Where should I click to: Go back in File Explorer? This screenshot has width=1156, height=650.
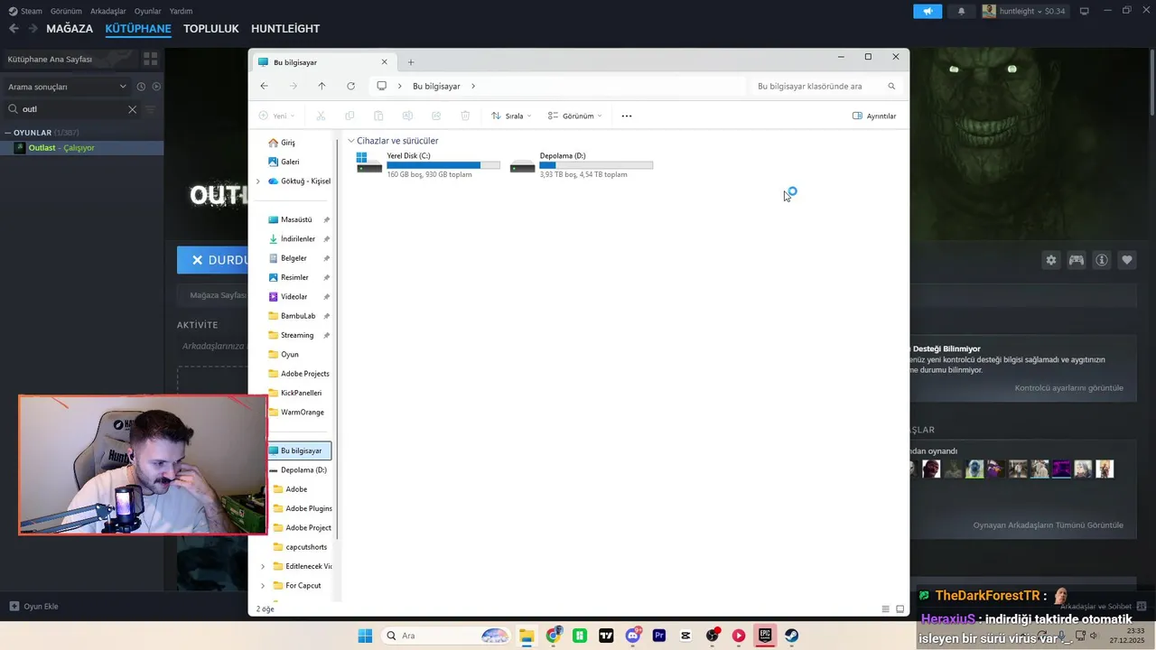coord(264,86)
